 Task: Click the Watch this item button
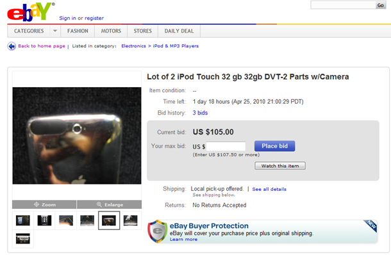280,166
